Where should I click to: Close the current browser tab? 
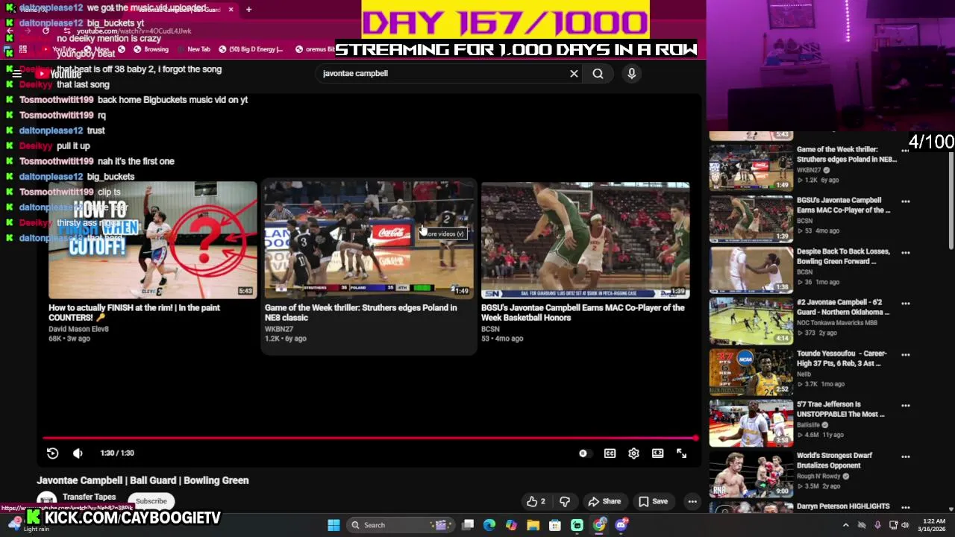coord(231,10)
